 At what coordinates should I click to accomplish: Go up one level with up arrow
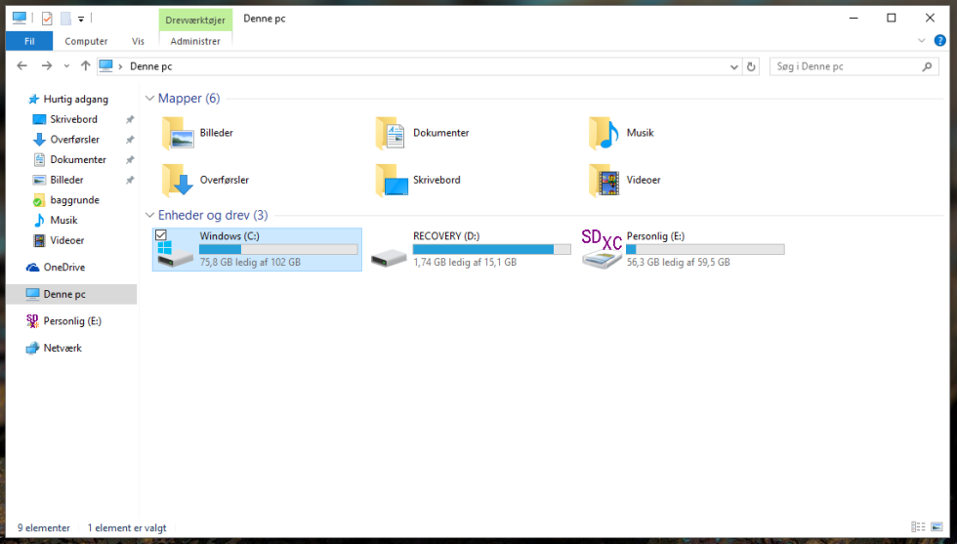pos(86,66)
